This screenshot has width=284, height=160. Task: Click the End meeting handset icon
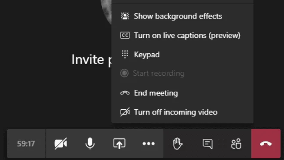(x=125, y=93)
